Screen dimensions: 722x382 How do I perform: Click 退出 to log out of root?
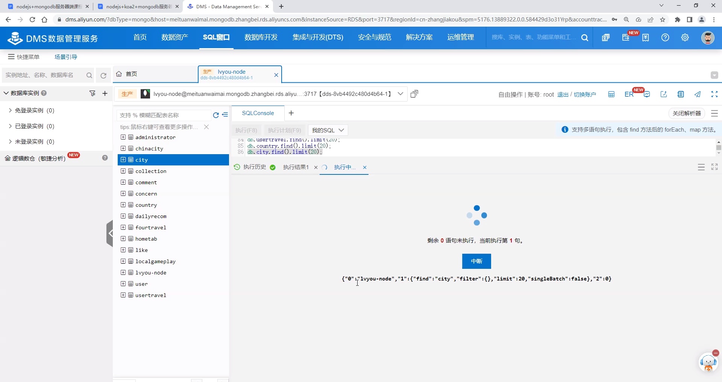tap(563, 94)
